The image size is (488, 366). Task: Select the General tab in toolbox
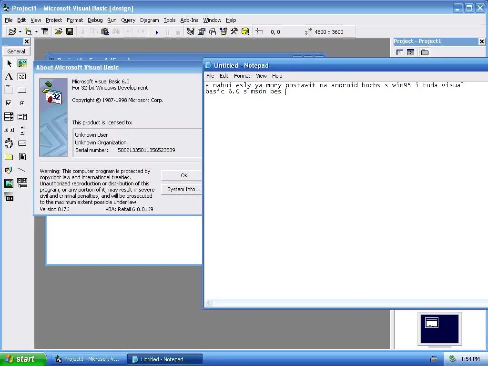(16, 51)
